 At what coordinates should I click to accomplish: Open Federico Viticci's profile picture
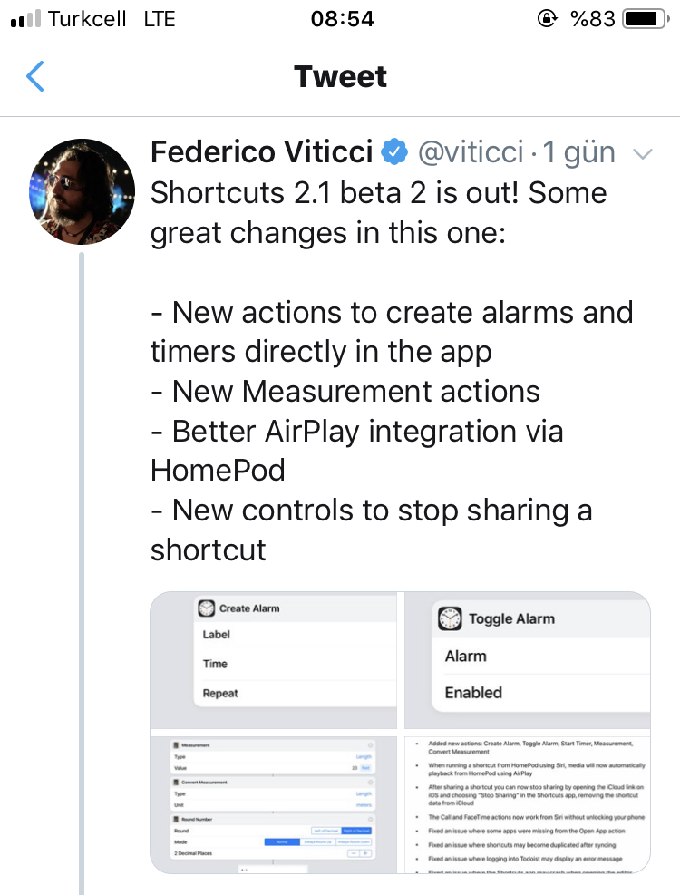pos(83,192)
